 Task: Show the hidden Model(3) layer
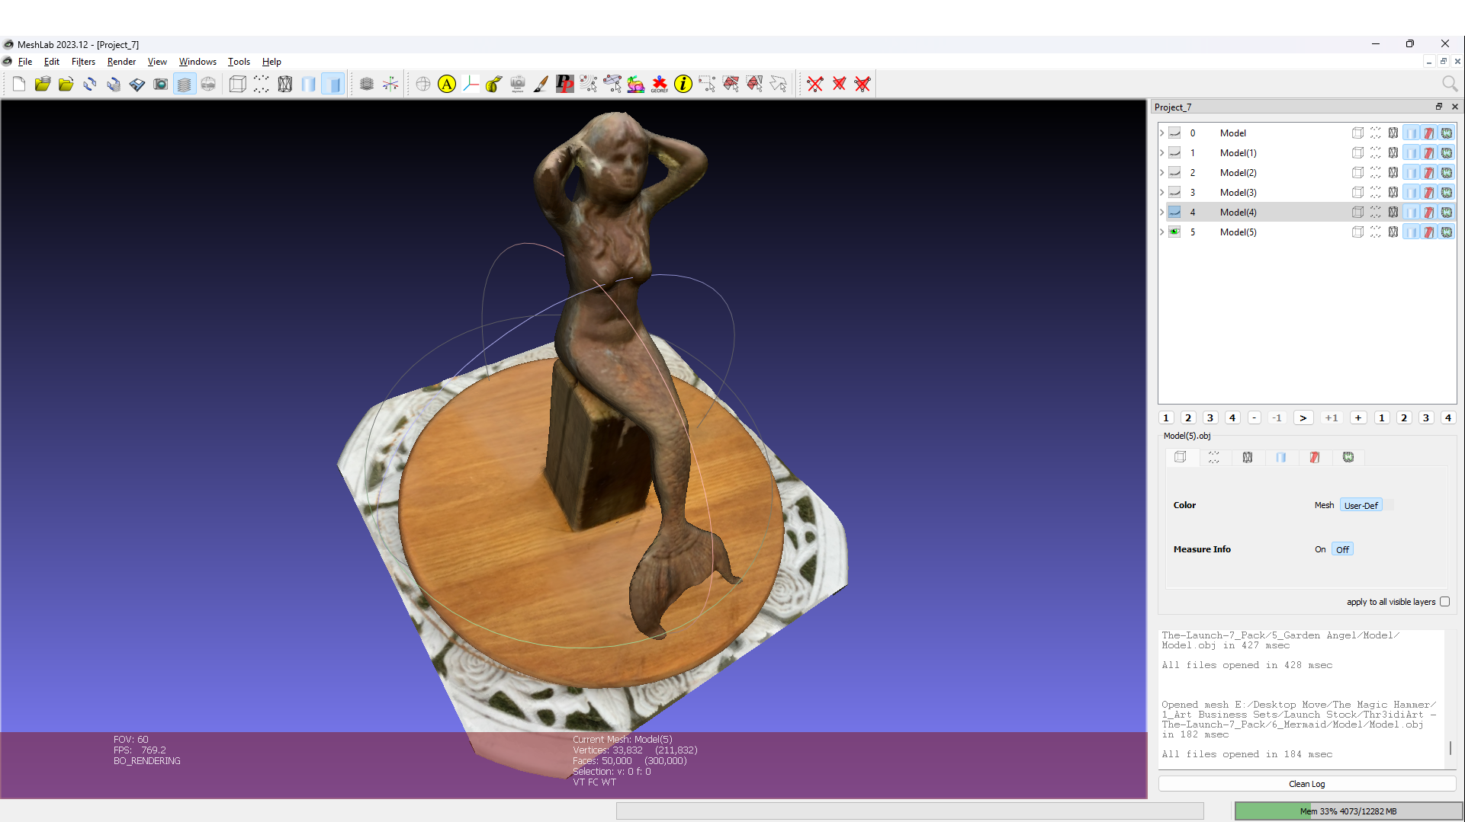1174,193
